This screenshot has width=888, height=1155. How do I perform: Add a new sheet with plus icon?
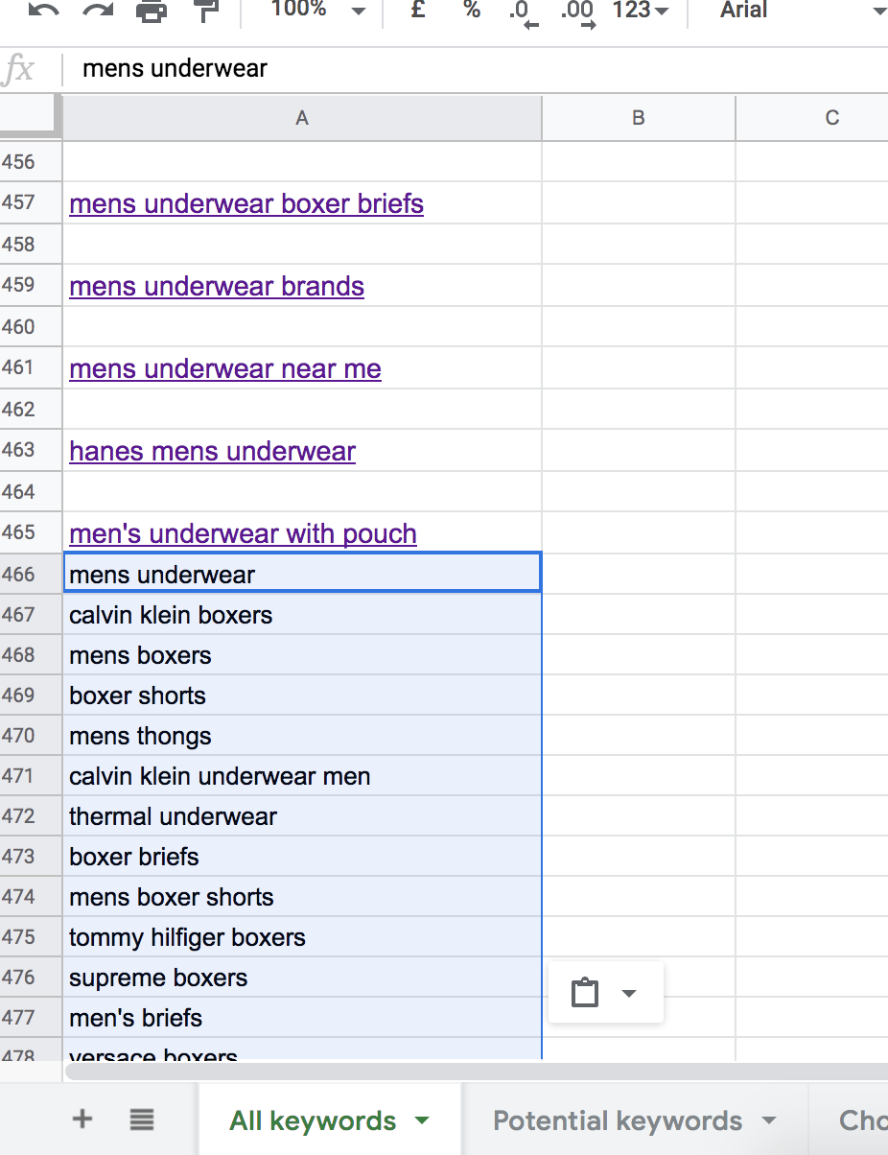coord(82,1119)
